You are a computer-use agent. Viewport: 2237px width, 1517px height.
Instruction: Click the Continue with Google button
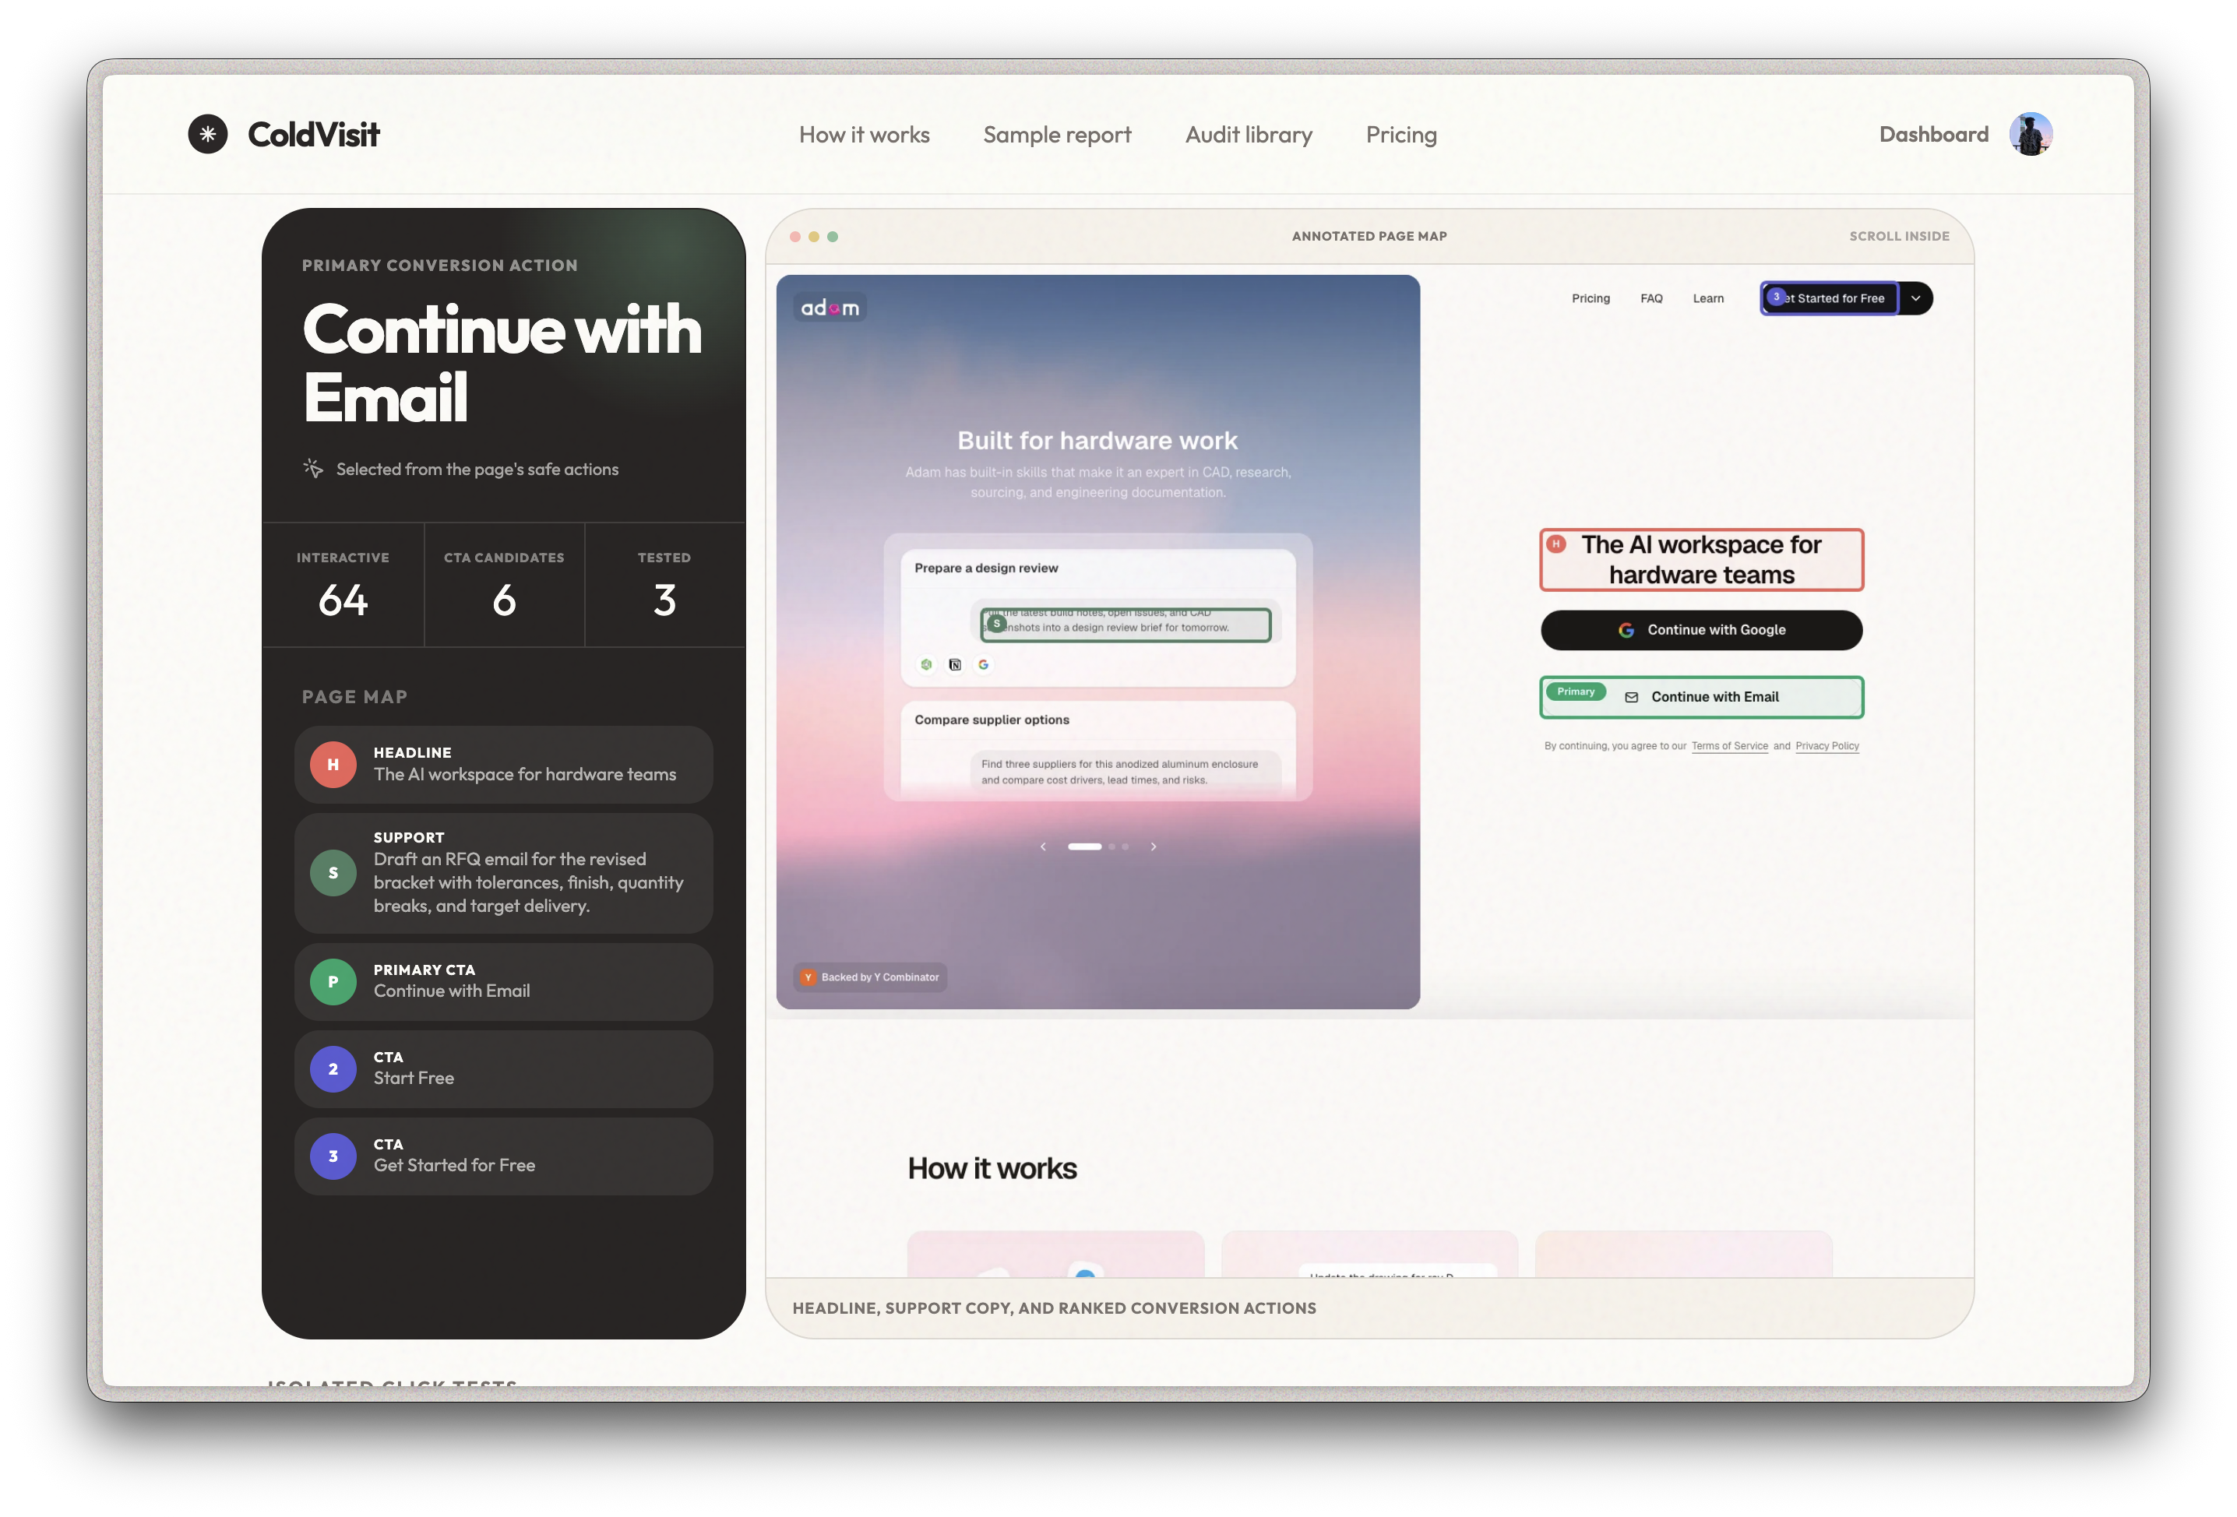(1701, 629)
